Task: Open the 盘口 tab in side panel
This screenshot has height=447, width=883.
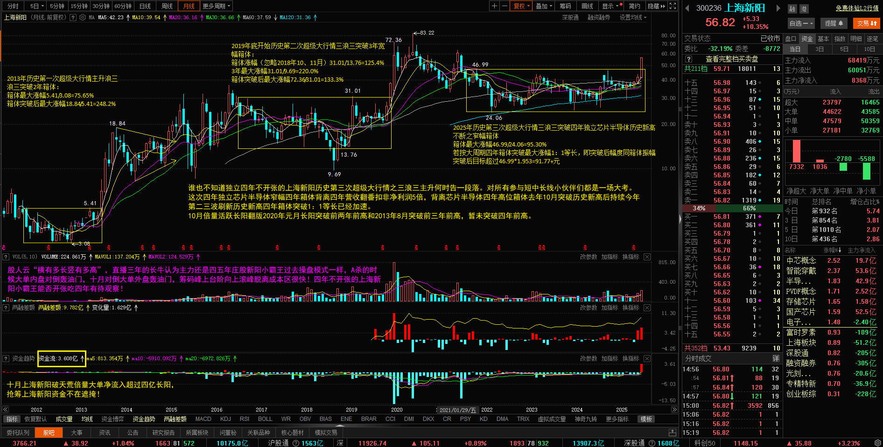Action: coord(791,39)
